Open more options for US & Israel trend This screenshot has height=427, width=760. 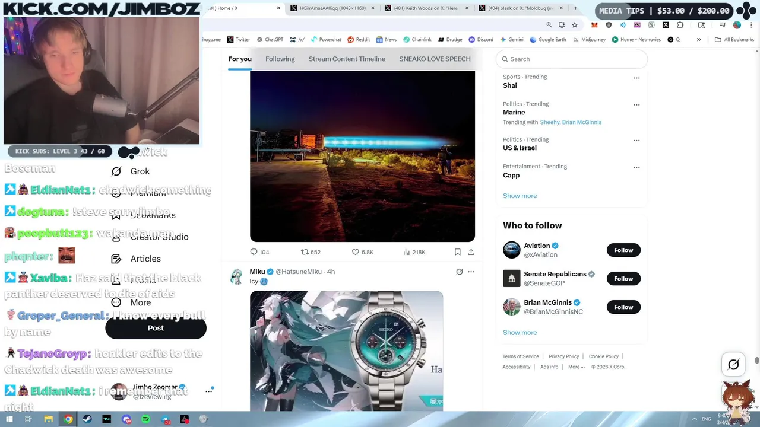(x=636, y=141)
